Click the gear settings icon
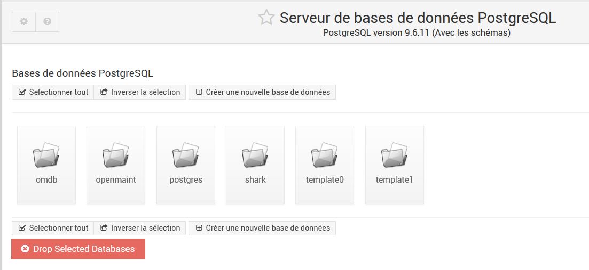 click(x=23, y=22)
